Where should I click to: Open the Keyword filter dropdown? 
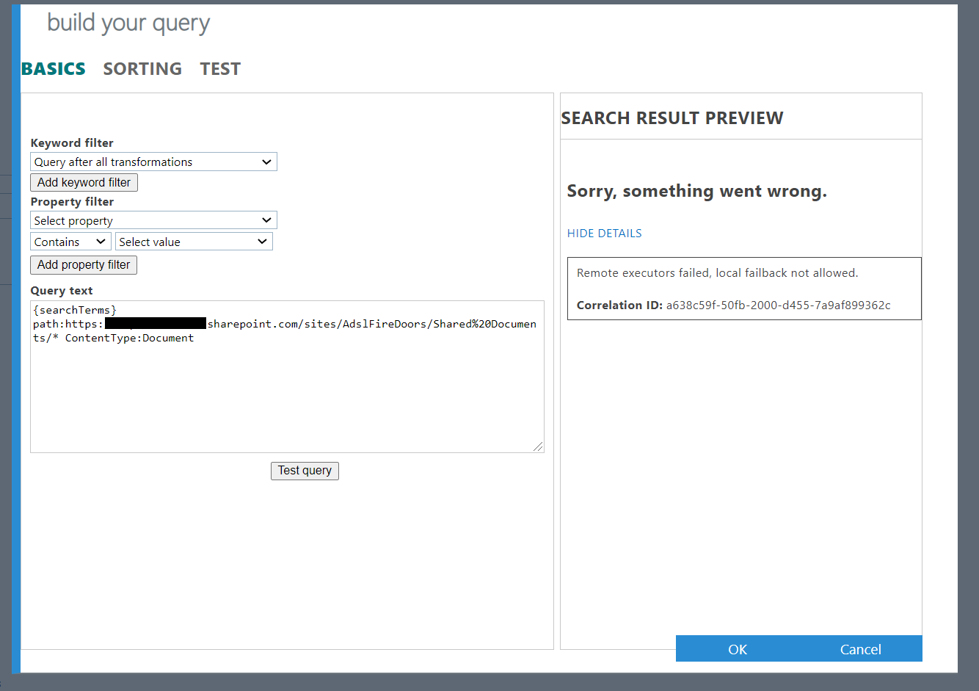(153, 162)
